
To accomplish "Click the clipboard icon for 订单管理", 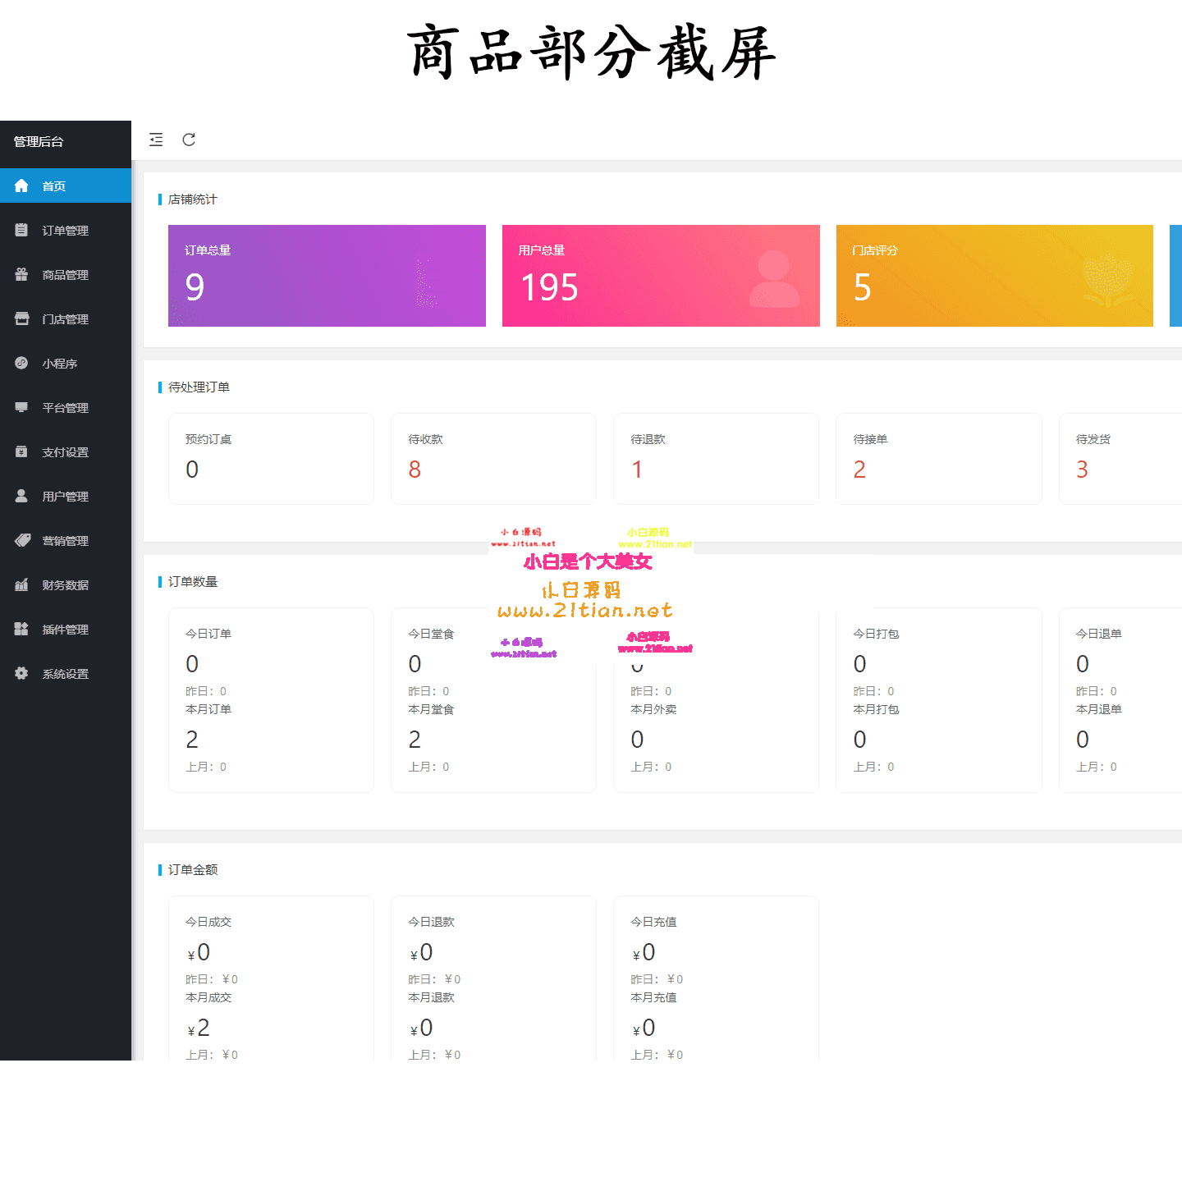I will click(21, 231).
